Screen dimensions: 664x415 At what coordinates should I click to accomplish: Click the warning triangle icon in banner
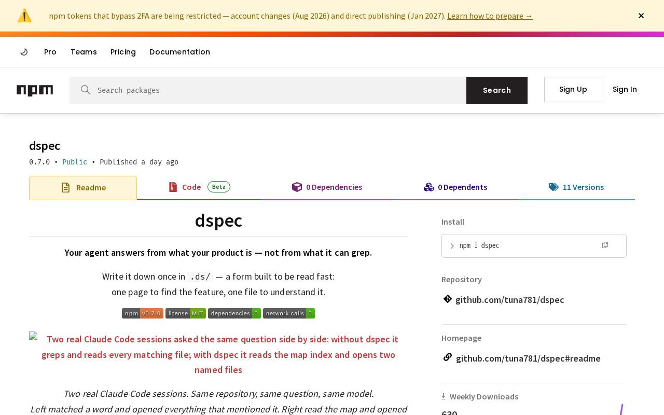click(24, 16)
